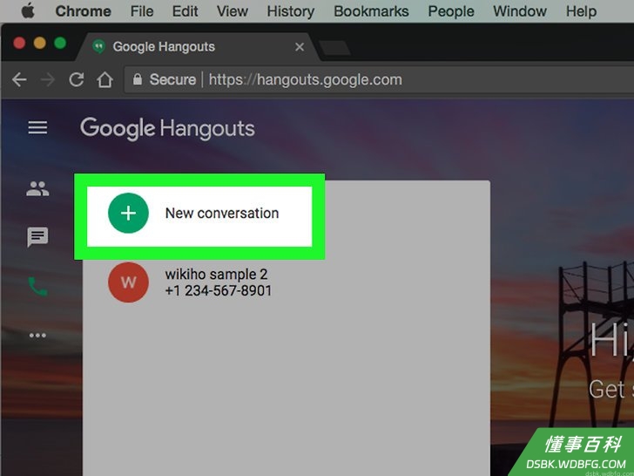Go forward to next page
The image size is (634, 476).
click(48, 79)
